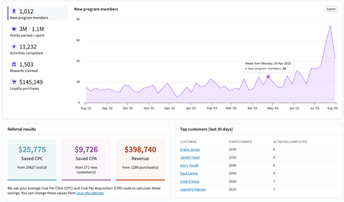This screenshot has width=344, height=202.
Task: Select the Activities completed metric
Action: (x=38, y=49)
